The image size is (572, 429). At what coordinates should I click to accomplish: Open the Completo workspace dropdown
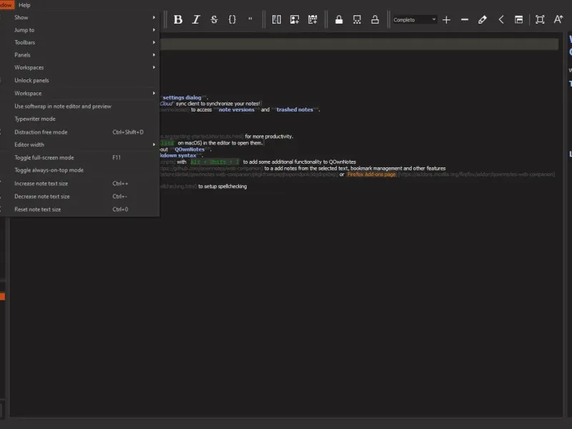pos(414,19)
